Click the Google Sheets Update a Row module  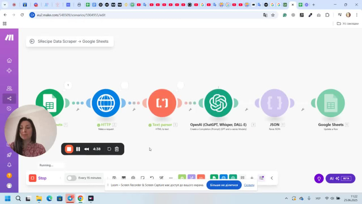(331, 103)
